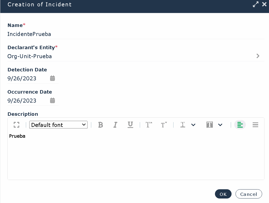Toggle green left-align text button

click(240, 125)
